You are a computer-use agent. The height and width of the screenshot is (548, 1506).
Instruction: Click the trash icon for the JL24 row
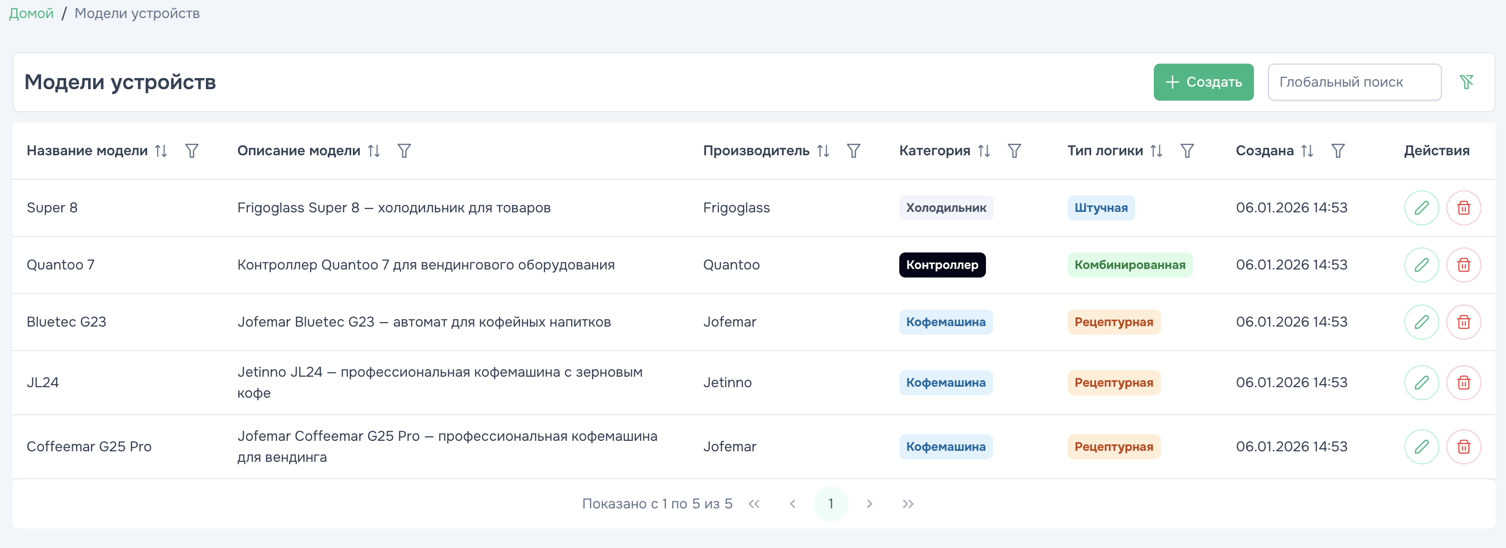pos(1463,383)
